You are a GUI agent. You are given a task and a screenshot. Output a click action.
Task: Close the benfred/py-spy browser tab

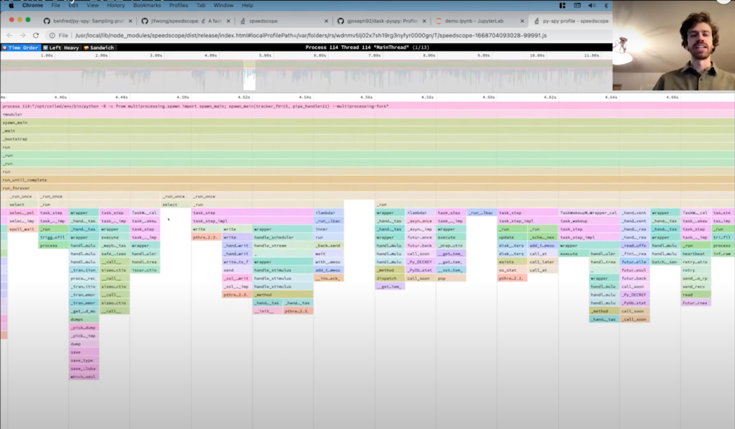click(x=131, y=21)
